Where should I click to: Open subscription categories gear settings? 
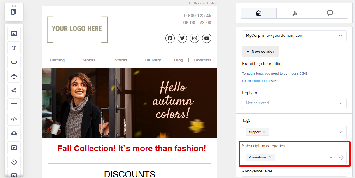tap(341, 158)
